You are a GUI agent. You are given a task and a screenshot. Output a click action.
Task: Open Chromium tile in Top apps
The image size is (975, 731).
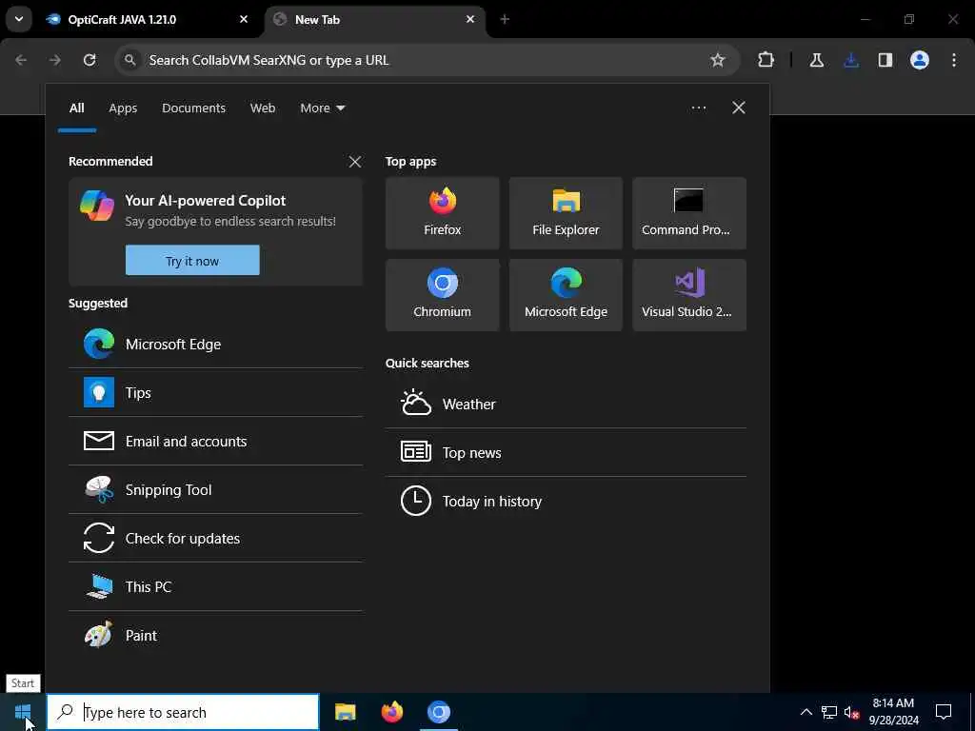[x=442, y=295]
